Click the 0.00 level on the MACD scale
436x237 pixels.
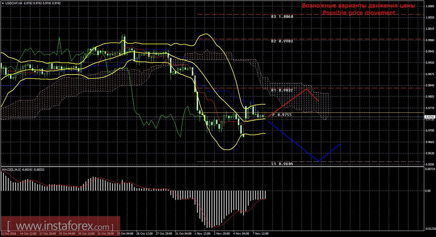click(x=428, y=191)
